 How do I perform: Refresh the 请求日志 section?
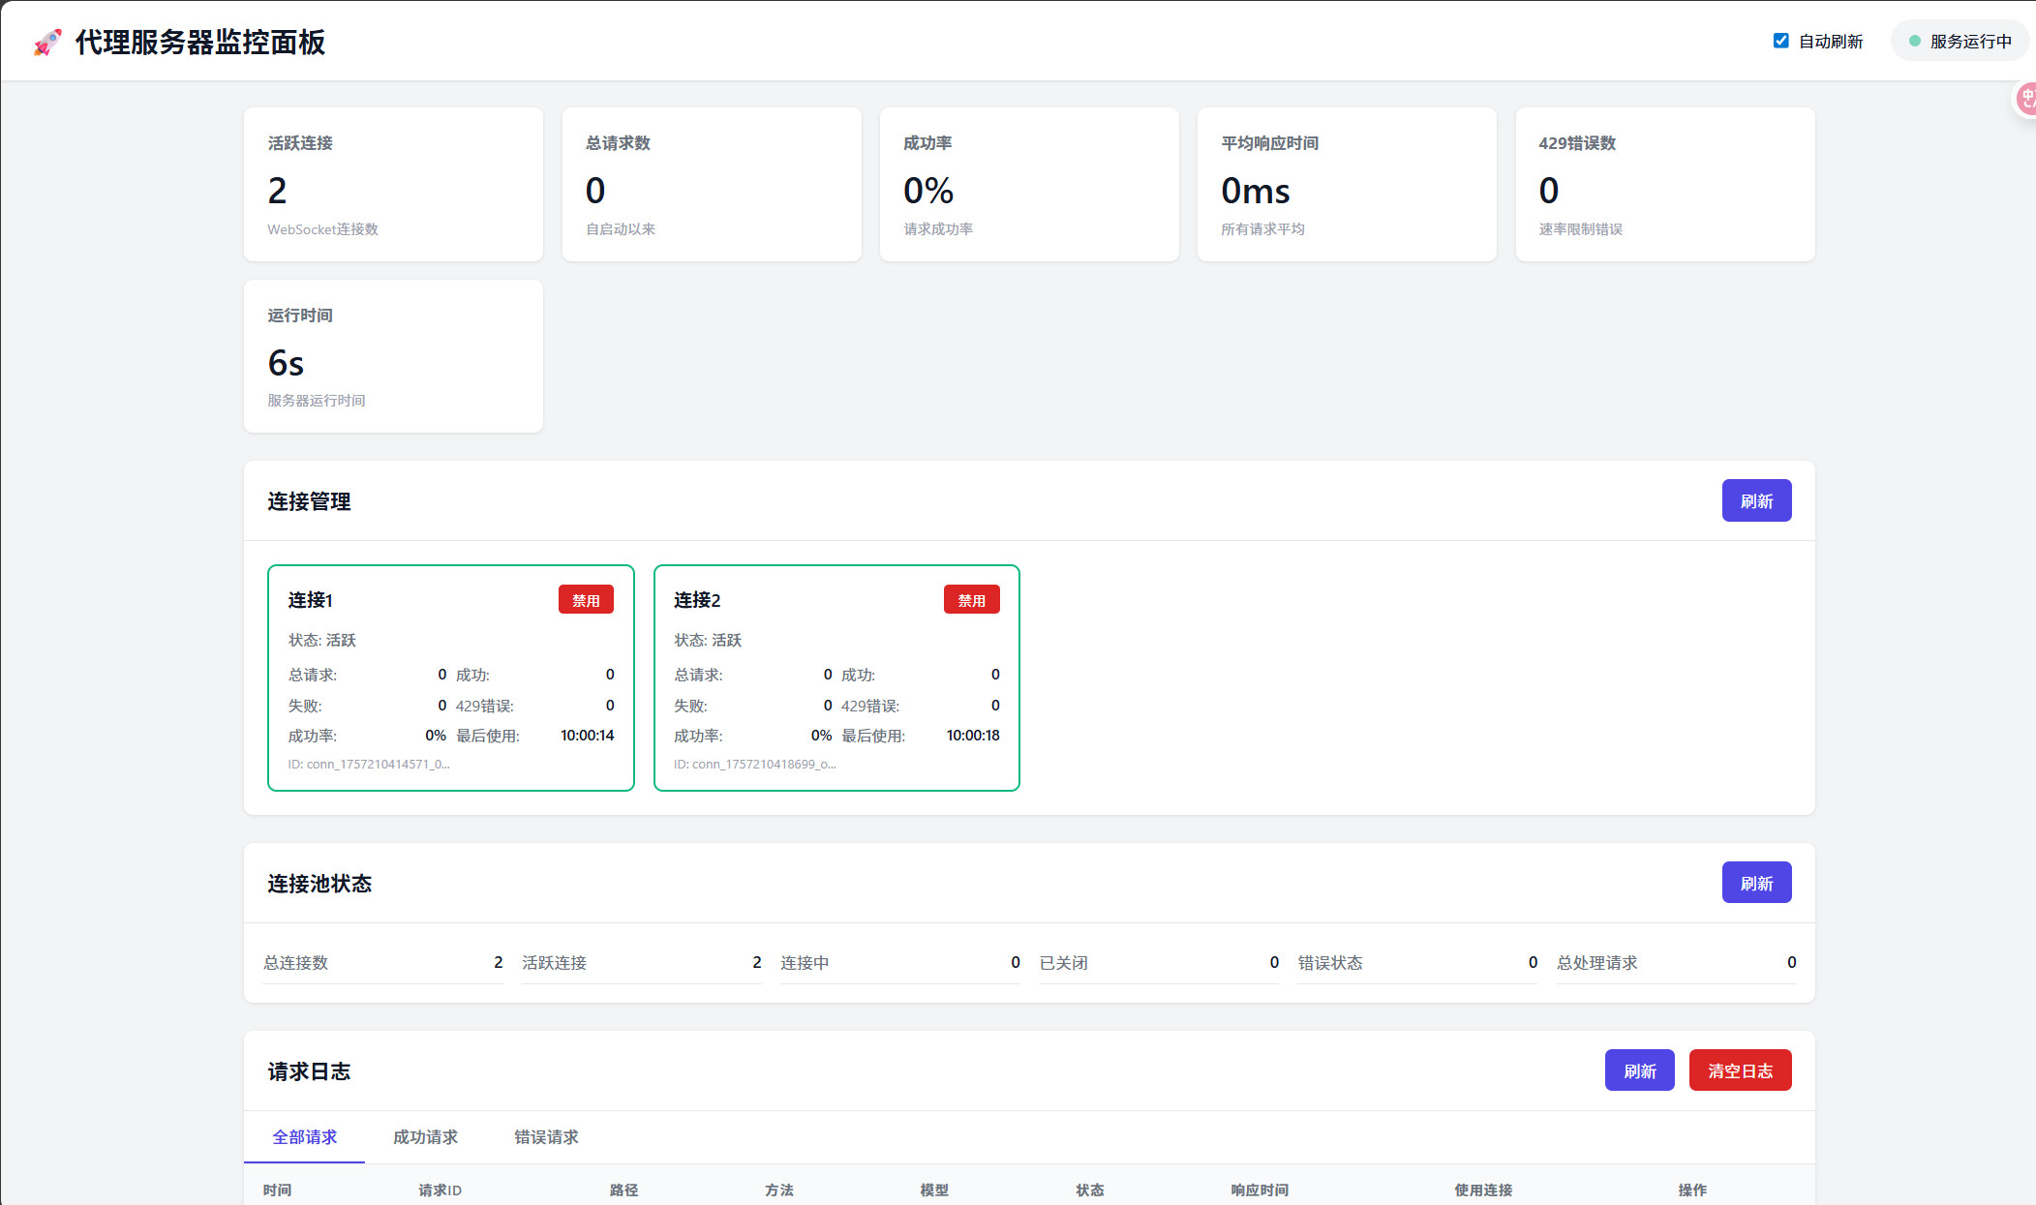point(1639,1070)
